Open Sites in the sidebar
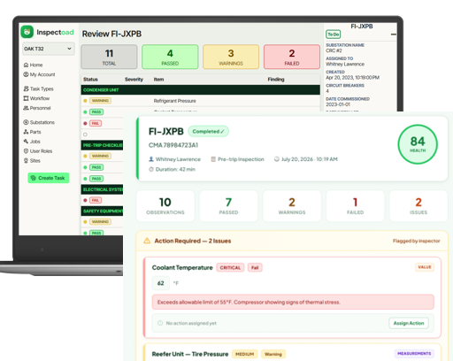453x361 pixels. tap(32, 160)
